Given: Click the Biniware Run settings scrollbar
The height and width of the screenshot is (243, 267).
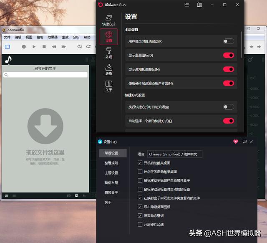Looking at the screenshot, I should [242, 45].
